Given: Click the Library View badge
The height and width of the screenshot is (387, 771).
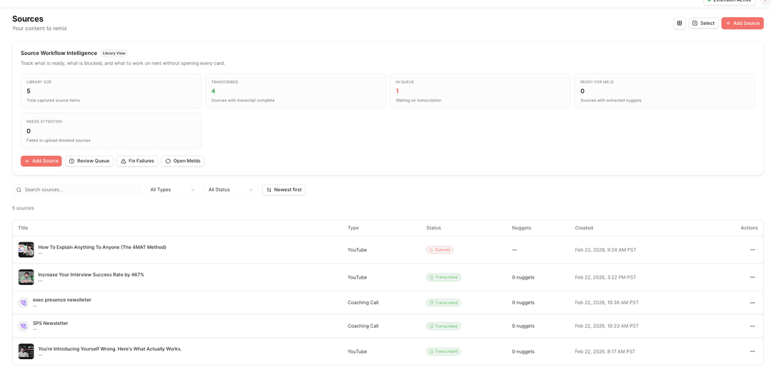Looking at the screenshot, I should click(x=114, y=53).
